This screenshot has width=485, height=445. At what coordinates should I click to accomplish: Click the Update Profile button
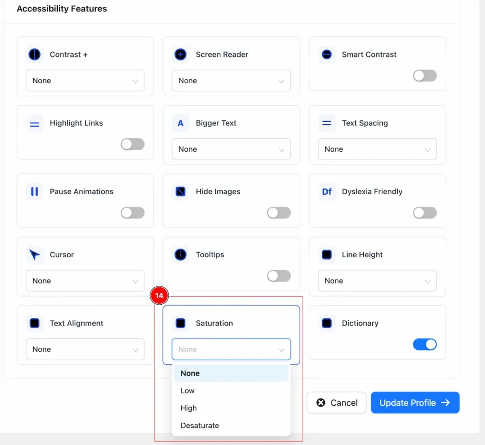[415, 403]
